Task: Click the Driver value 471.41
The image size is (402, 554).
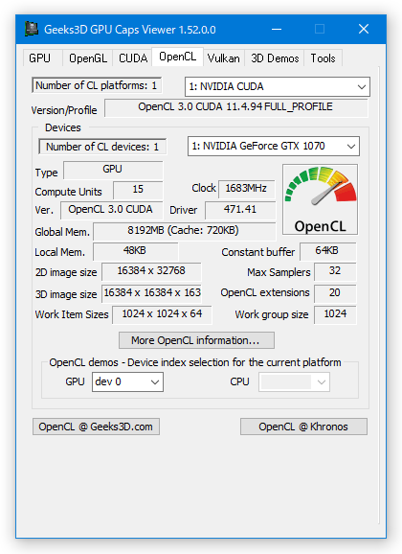Action: (x=240, y=210)
